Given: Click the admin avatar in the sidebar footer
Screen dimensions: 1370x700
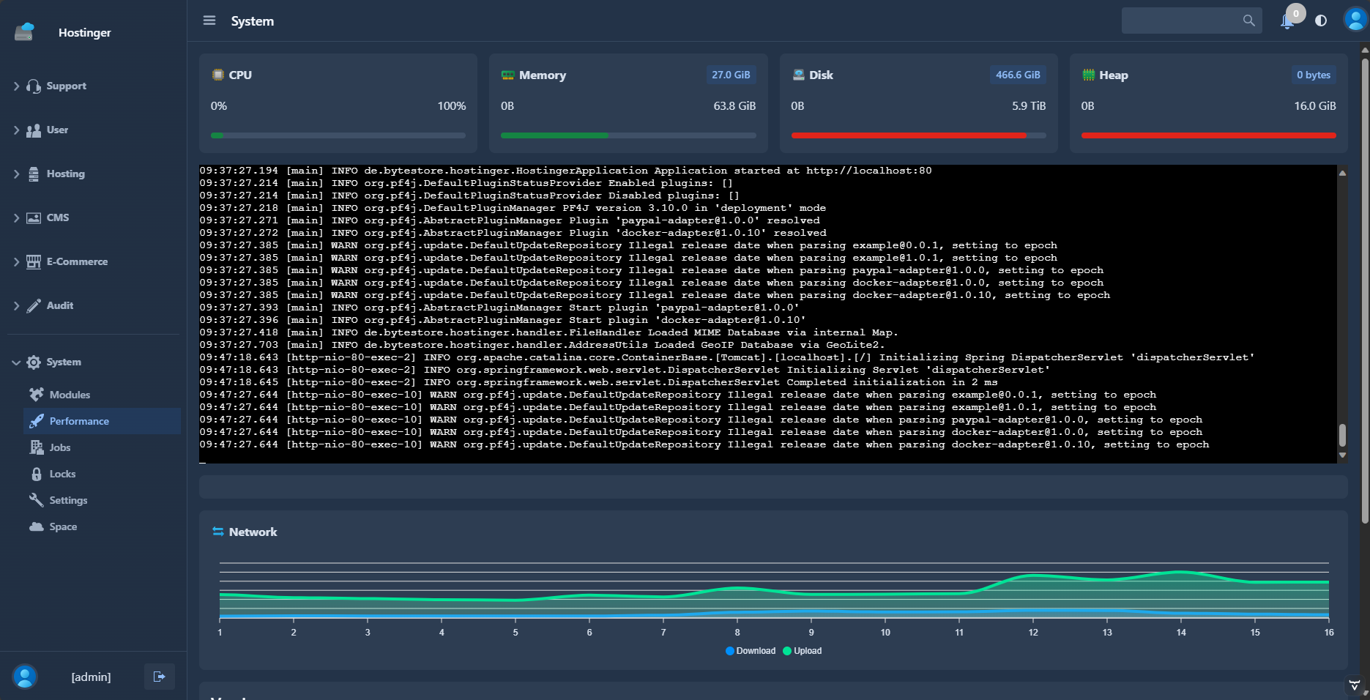Looking at the screenshot, I should point(25,677).
